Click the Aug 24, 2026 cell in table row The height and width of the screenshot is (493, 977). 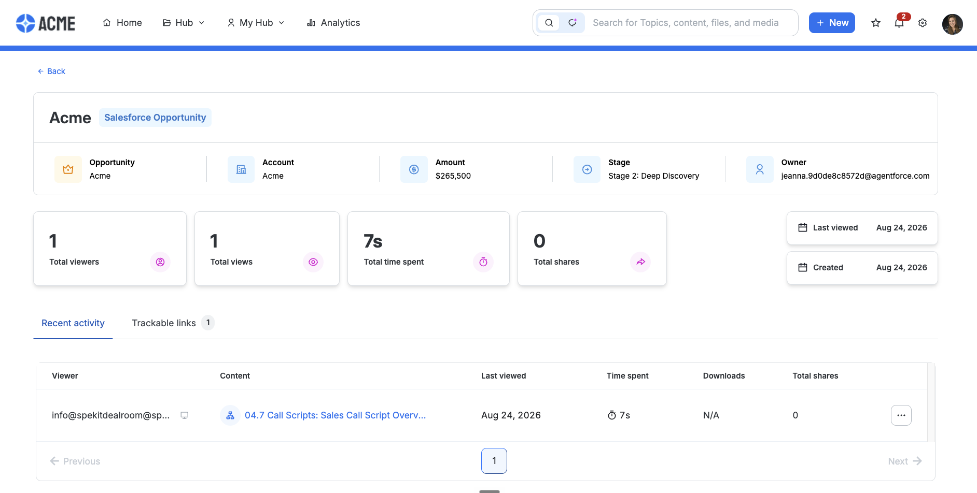(x=511, y=415)
